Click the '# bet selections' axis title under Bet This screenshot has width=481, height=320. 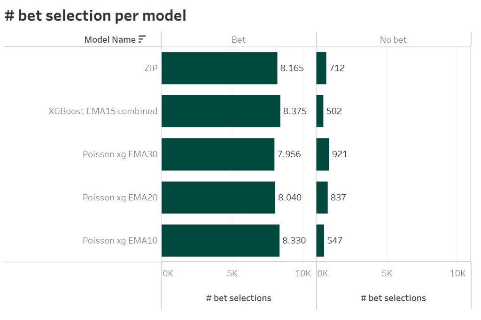[x=239, y=298]
